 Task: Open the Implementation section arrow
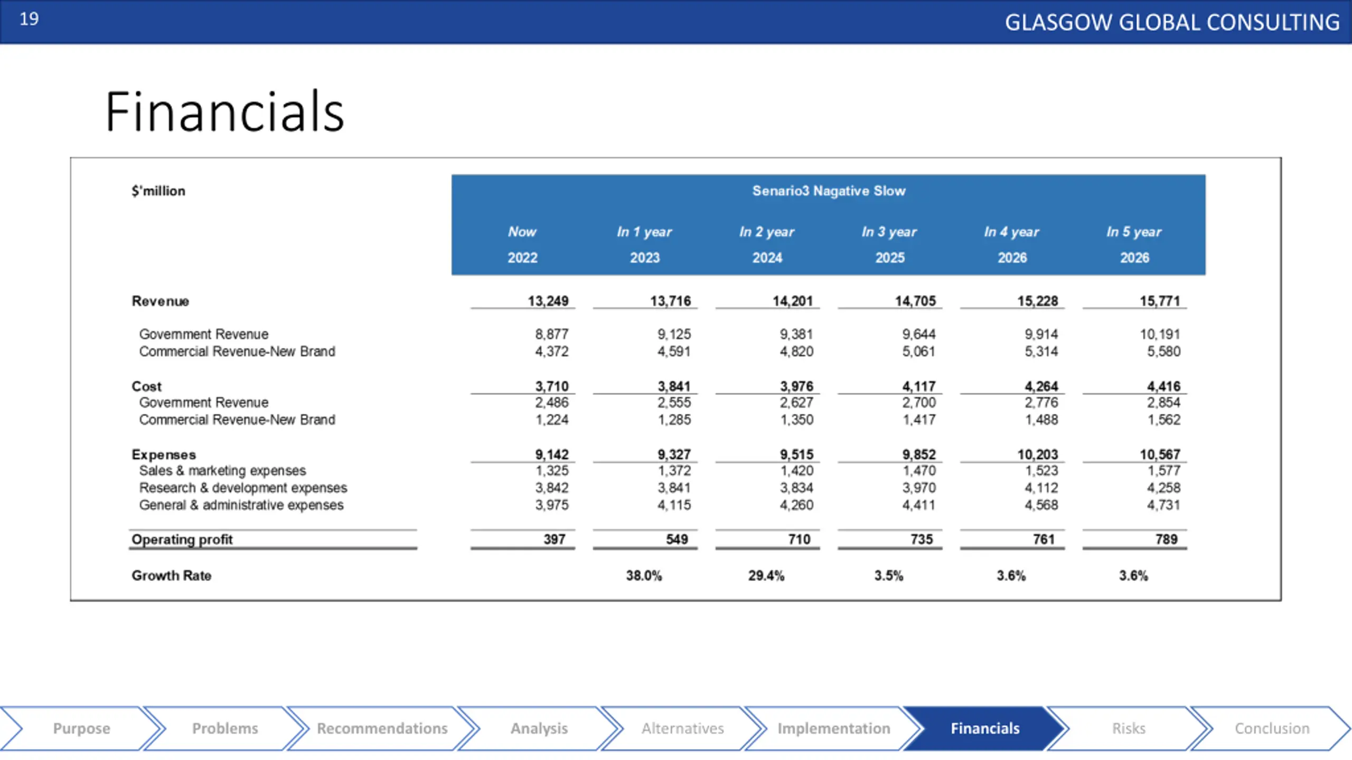click(x=833, y=728)
